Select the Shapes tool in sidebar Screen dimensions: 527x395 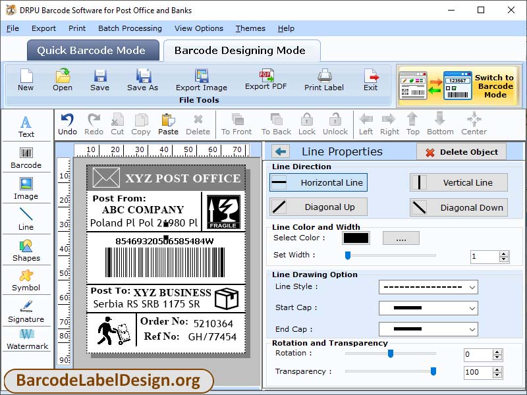(26, 251)
